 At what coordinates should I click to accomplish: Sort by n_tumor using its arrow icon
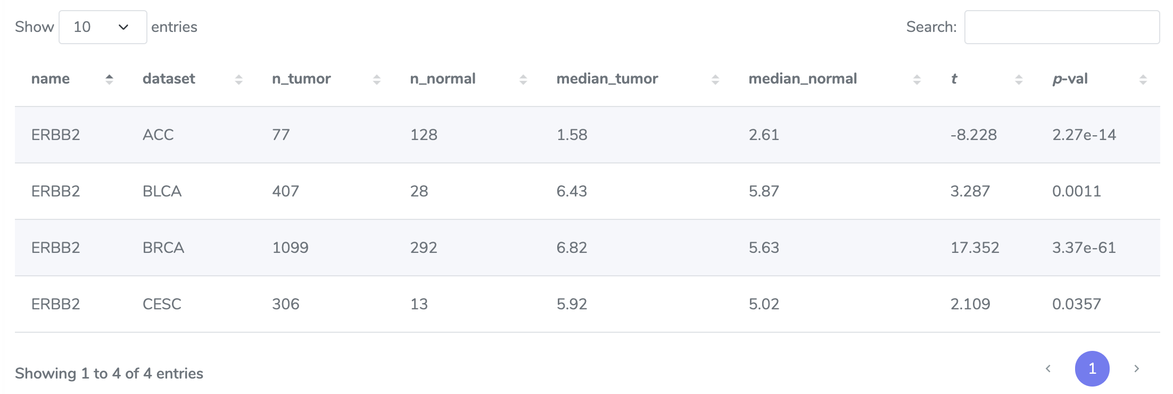[x=376, y=79]
